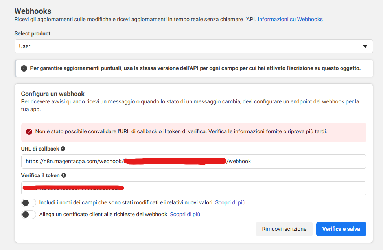Click the Webhooks page heading

point(33,11)
